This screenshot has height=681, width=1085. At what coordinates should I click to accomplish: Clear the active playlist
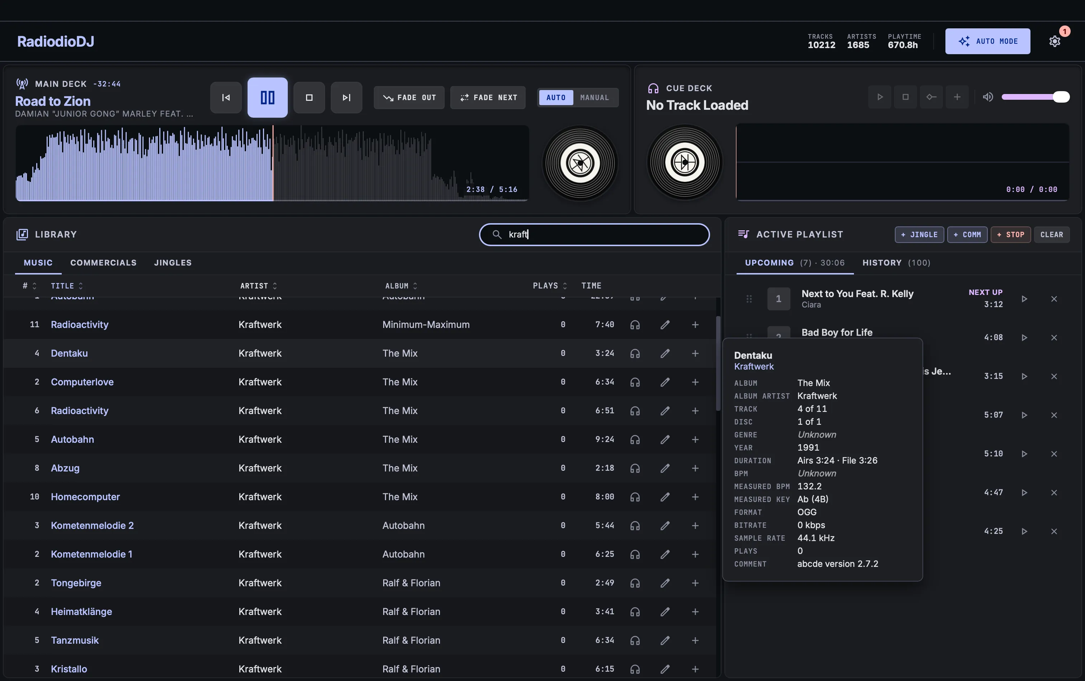pyautogui.click(x=1051, y=235)
